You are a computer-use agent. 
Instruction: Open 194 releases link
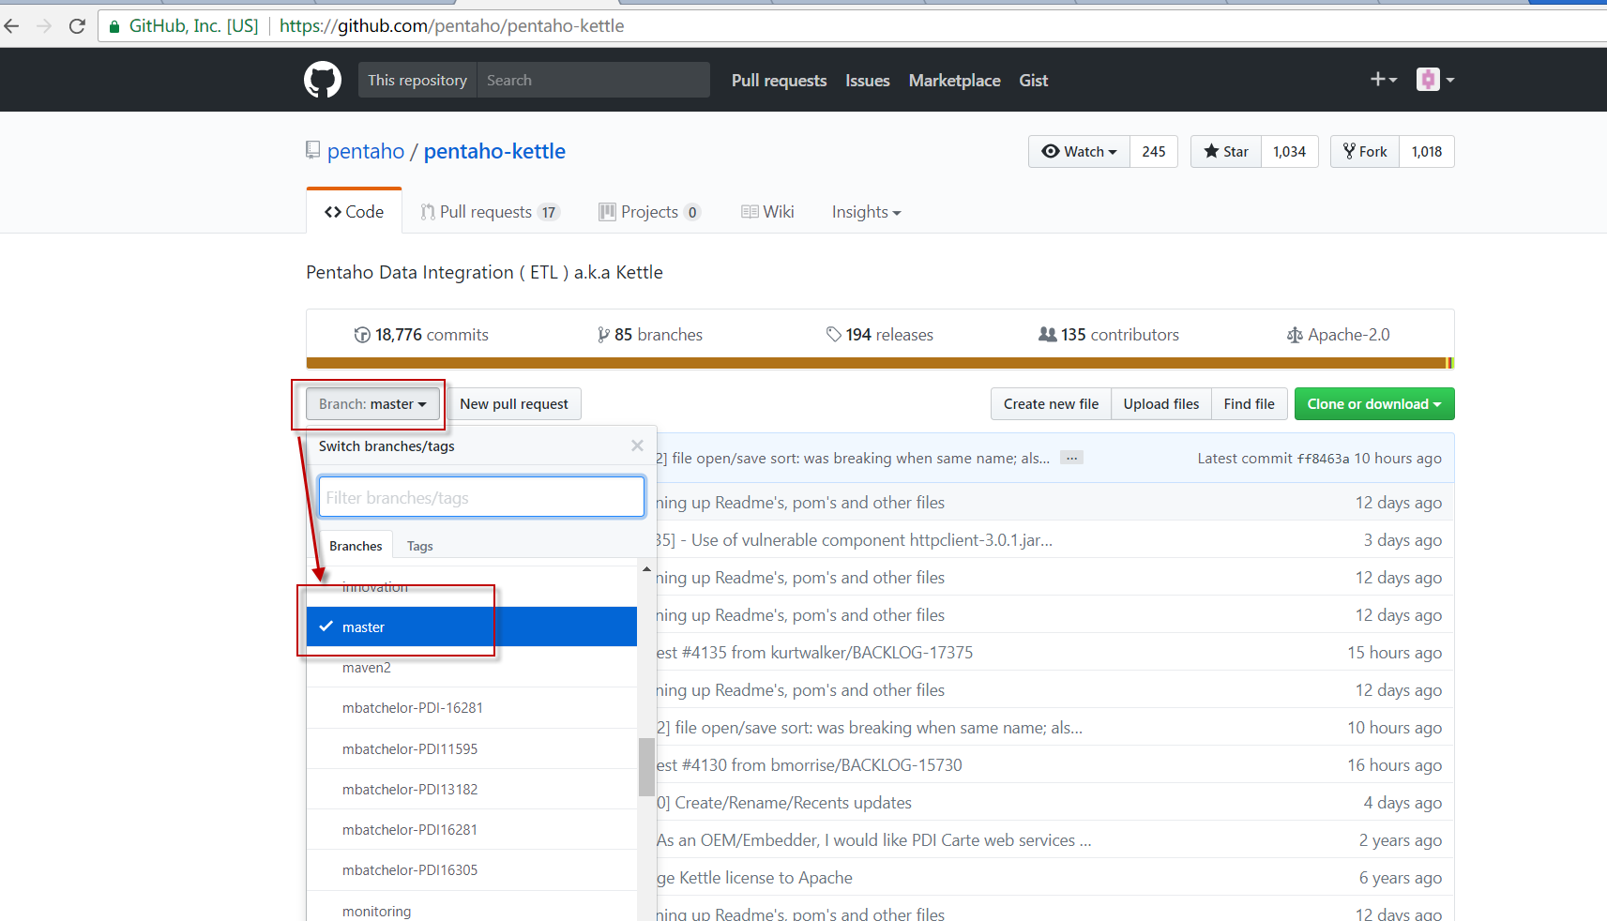[880, 335]
